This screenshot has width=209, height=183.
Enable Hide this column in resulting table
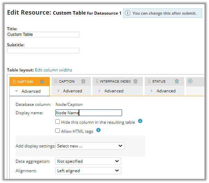pyautogui.click(x=58, y=122)
